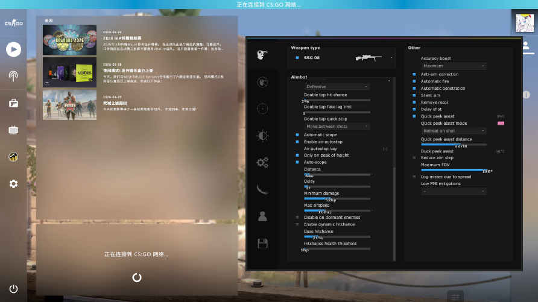Viewport: 538px width, 302px height.
Task: Adjust the Maximum FOV slider
Action: pos(454,169)
